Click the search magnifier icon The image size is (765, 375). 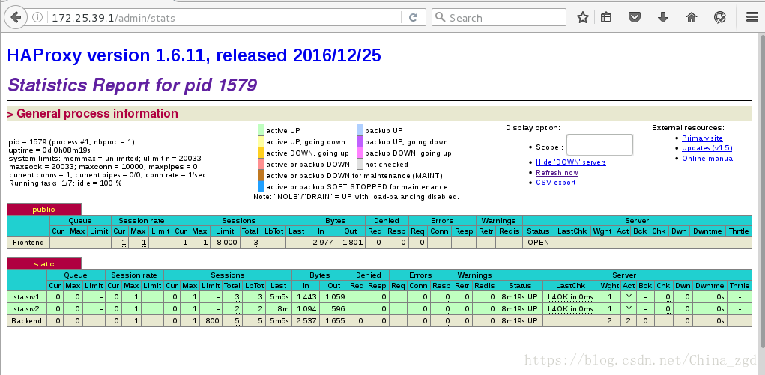(440, 17)
